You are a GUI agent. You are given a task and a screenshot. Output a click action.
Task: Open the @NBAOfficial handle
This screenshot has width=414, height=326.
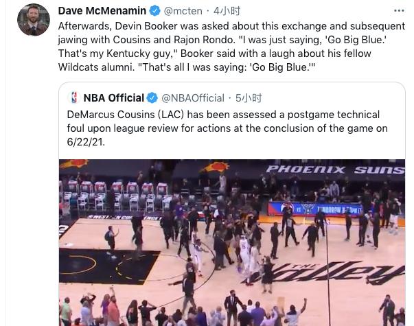tap(193, 98)
